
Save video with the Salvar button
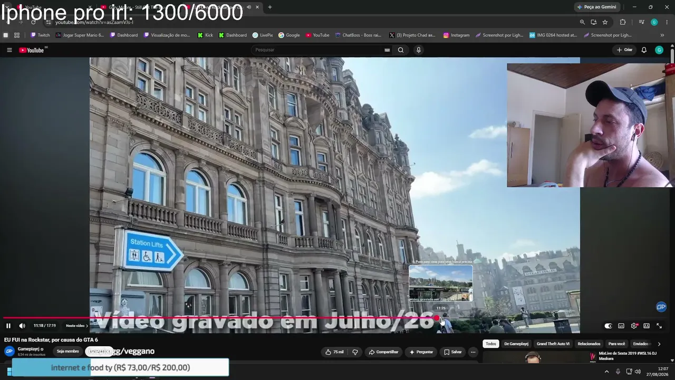[452, 352]
